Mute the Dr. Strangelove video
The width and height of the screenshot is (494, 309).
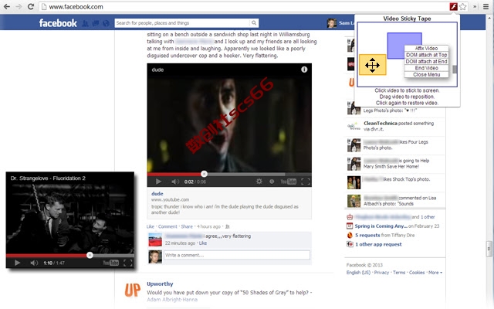[34, 263]
